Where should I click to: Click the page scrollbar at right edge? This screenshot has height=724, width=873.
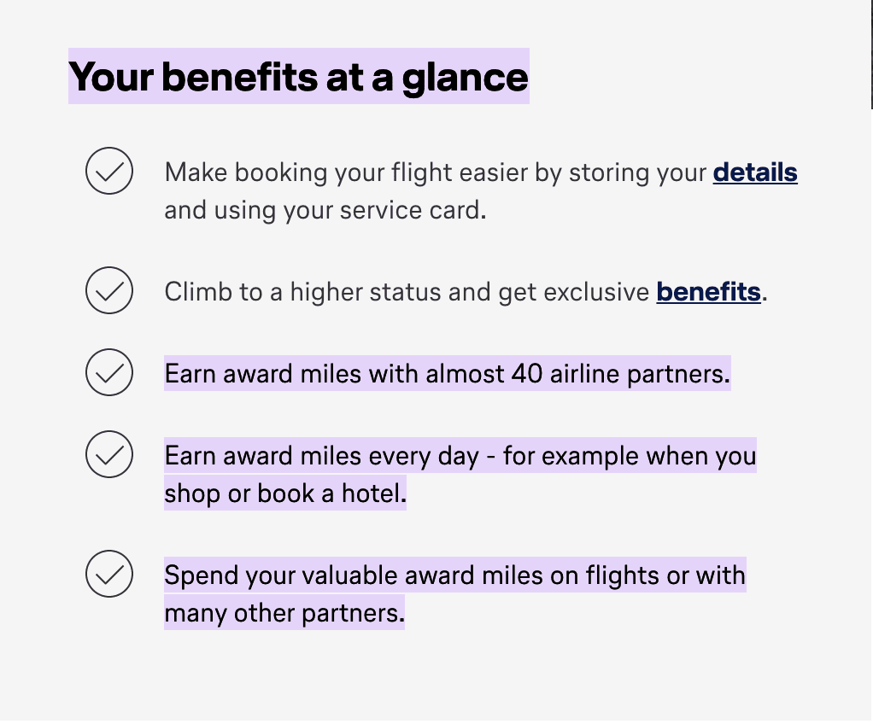[x=871, y=55]
